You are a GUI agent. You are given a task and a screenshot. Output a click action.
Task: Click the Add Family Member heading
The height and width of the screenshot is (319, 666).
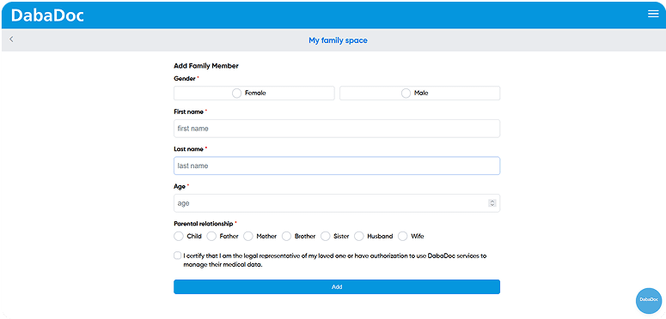[x=206, y=66]
